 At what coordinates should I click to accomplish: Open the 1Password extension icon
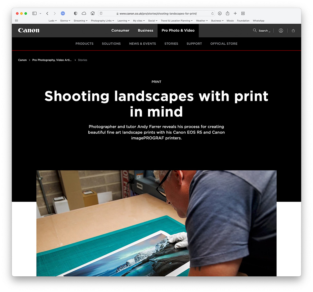click(63, 13)
